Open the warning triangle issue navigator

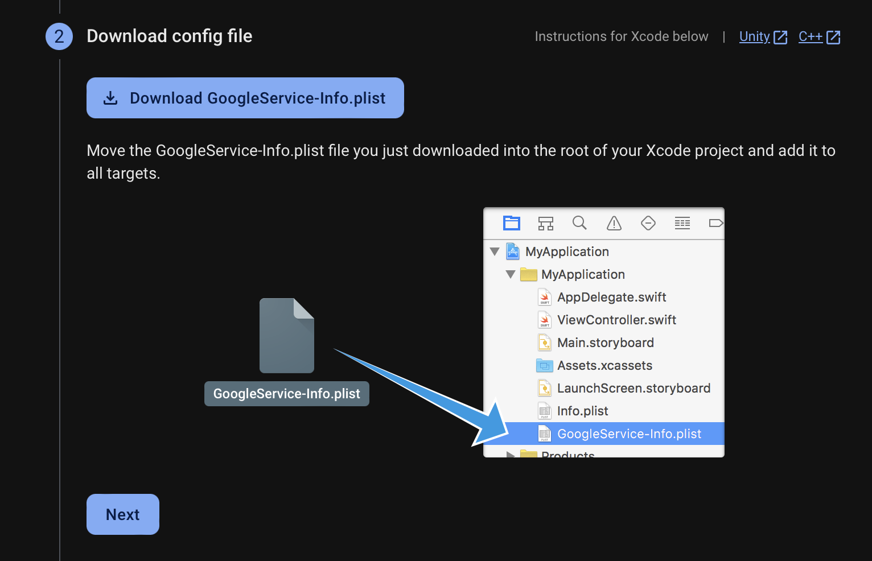[x=614, y=223]
